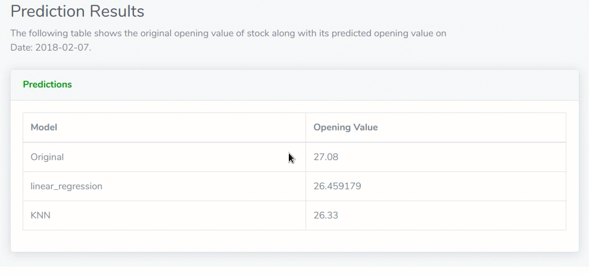Viewport: 589px width, 275px height.
Task: Click the 26.33 predicted value cell
Action: pyautogui.click(x=326, y=215)
